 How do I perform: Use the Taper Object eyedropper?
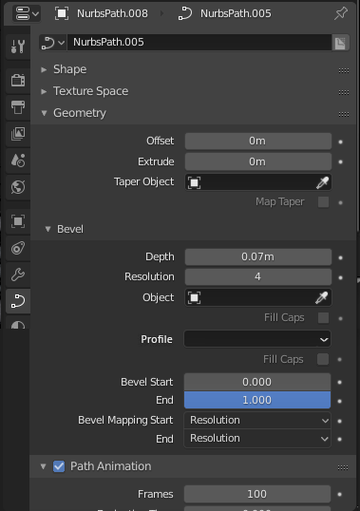(322, 182)
